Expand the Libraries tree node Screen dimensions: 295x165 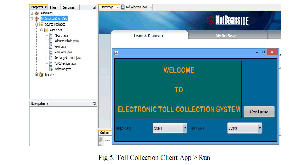pos(37,75)
